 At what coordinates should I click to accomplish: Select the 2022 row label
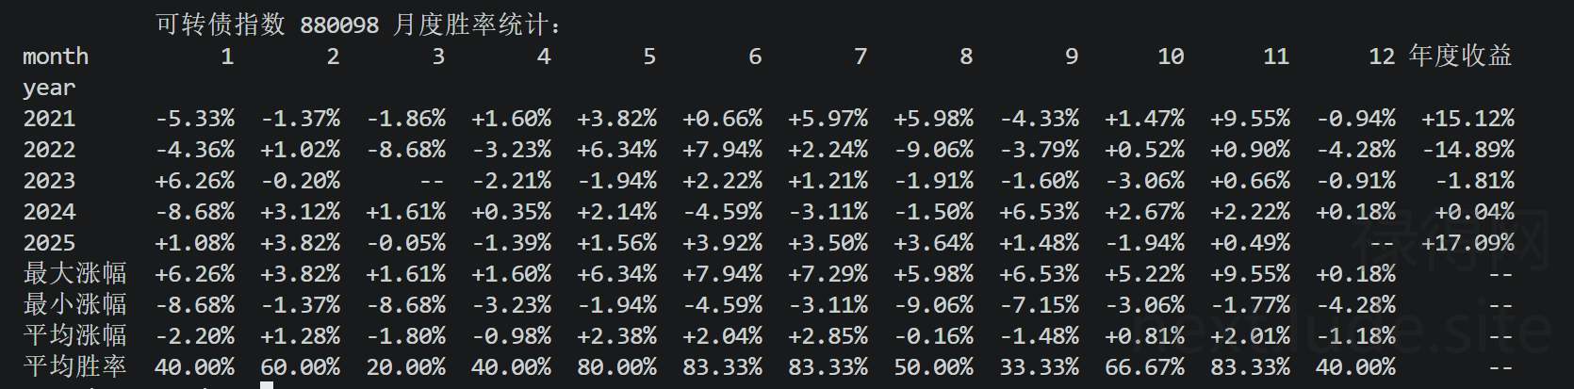point(49,150)
